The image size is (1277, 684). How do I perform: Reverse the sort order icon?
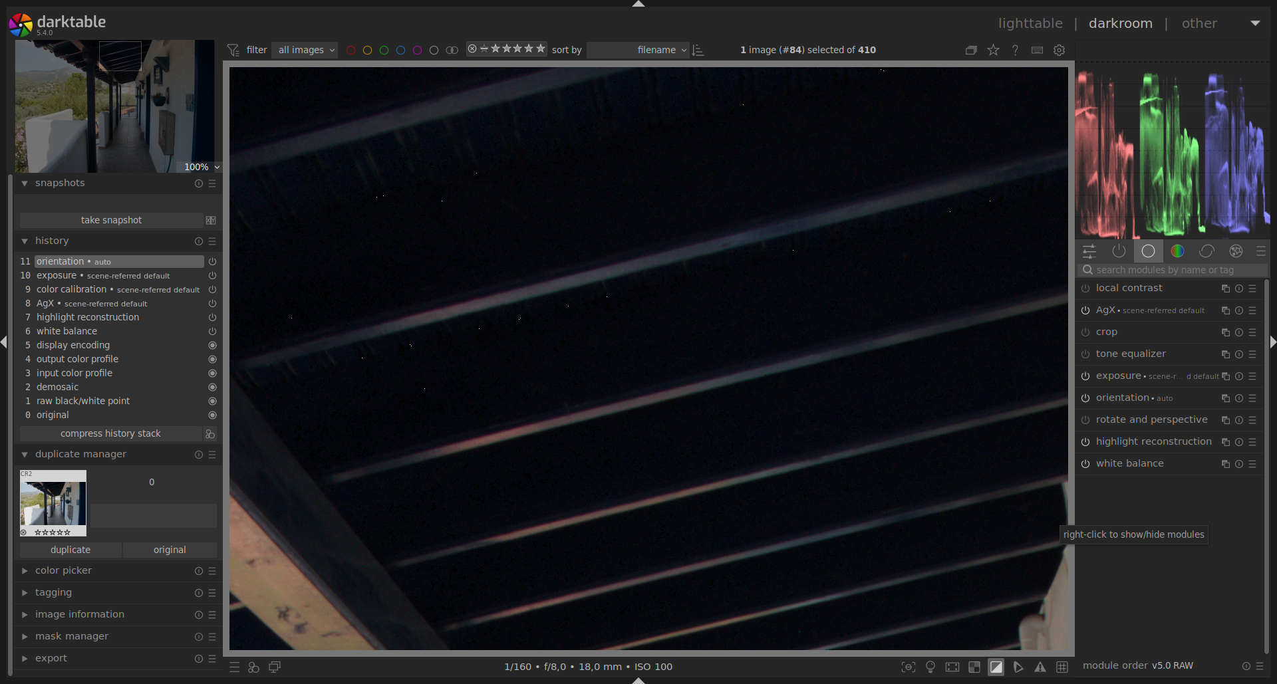pyautogui.click(x=698, y=50)
